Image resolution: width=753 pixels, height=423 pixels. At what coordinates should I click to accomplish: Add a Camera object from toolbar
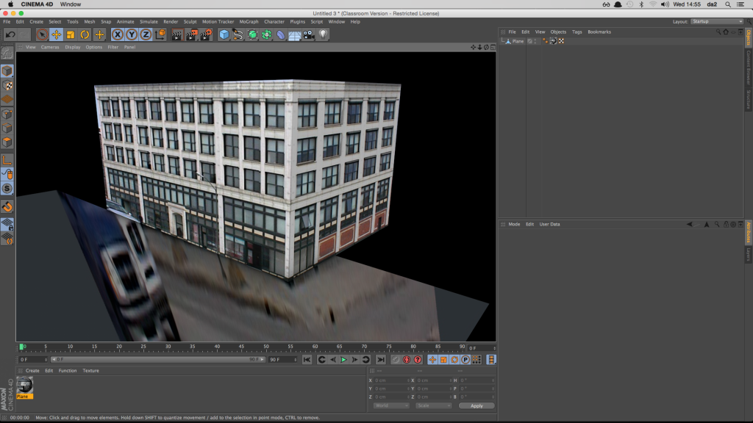coord(309,35)
